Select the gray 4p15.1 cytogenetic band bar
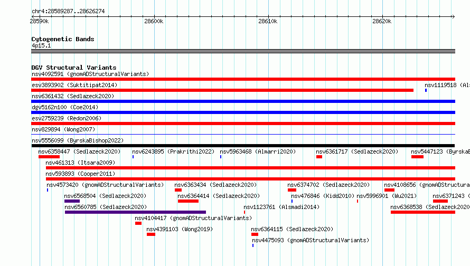 pyautogui.click(x=243, y=51)
